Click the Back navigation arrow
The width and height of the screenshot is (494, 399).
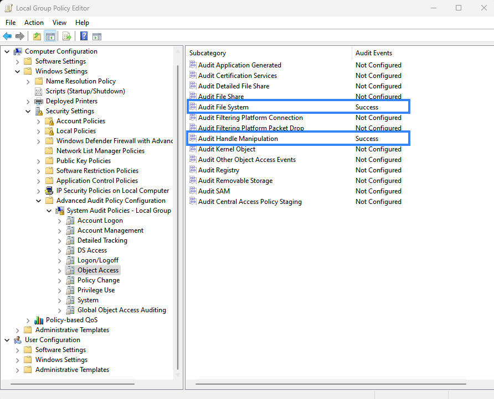point(7,36)
